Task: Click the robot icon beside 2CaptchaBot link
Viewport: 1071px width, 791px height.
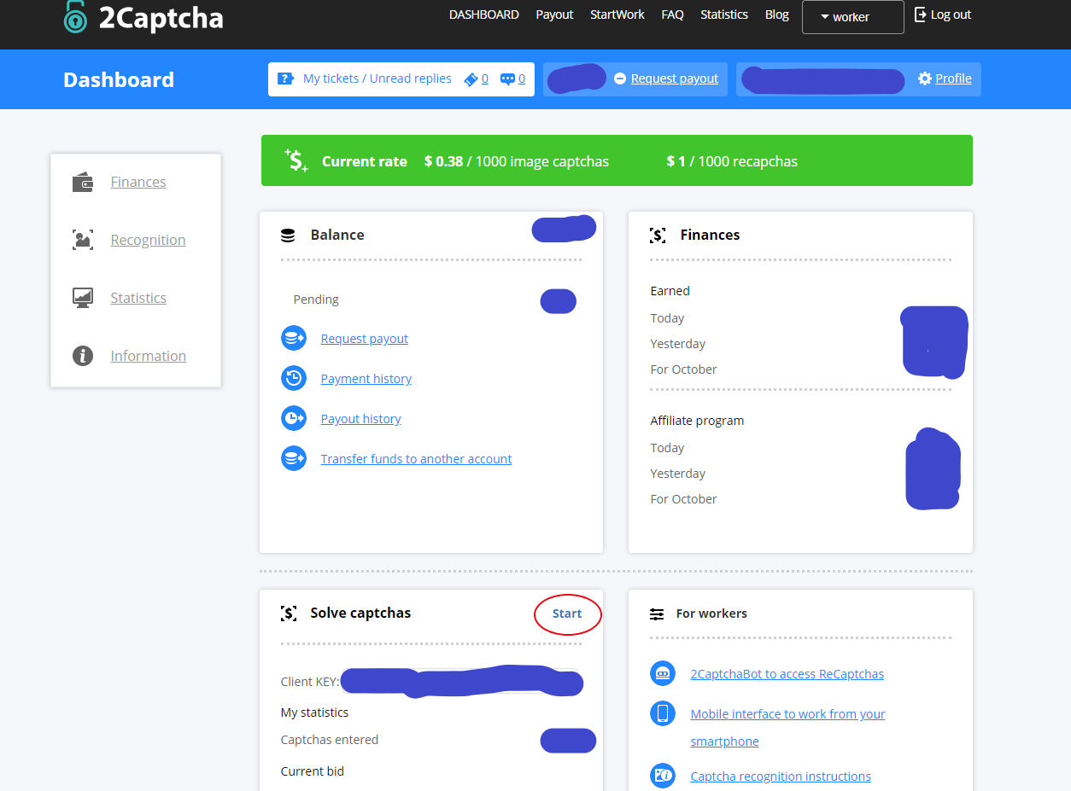Action: point(663,673)
